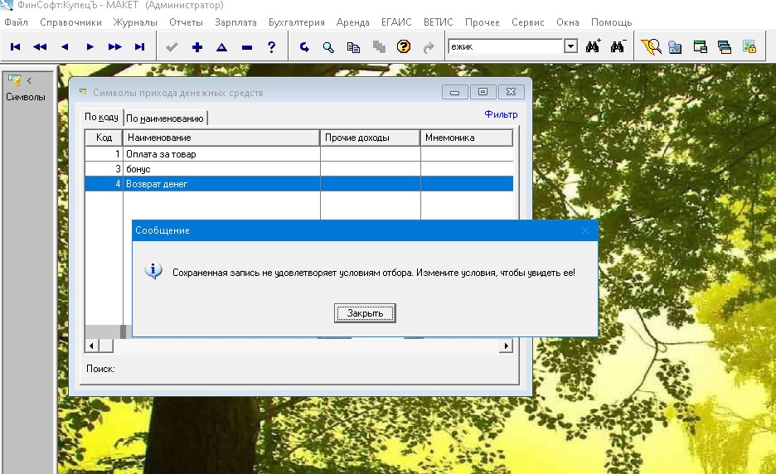Open the Справочники menu
Screen dimensions: 776x474
(x=70, y=22)
